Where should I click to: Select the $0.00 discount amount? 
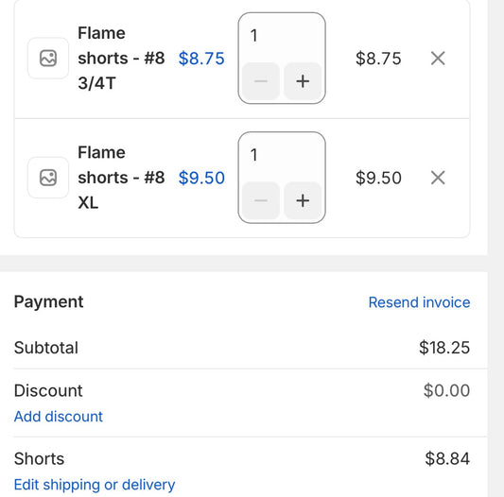click(446, 390)
